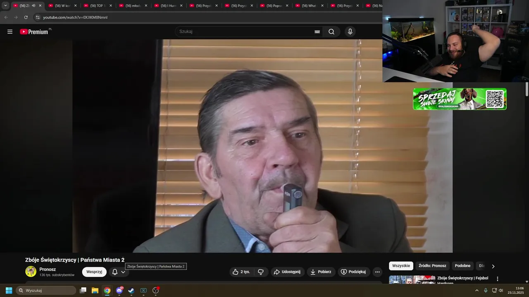Open File Explorer from taskbar
Image resolution: width=529 pixels, height=297 pixels.
(95, 290)
